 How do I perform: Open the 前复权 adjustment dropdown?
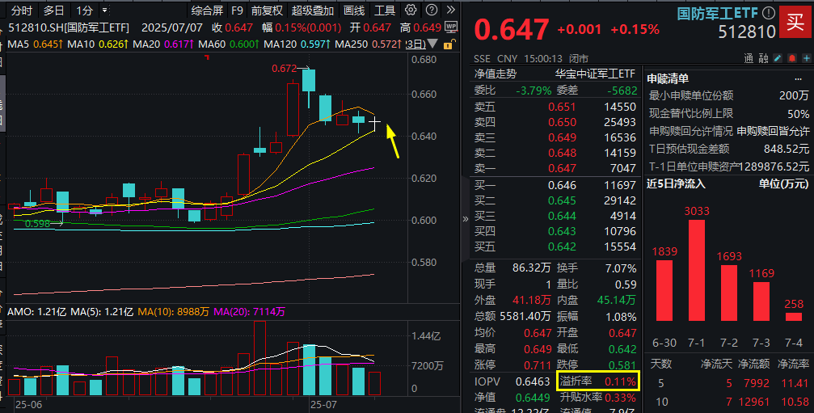[267, 11]
